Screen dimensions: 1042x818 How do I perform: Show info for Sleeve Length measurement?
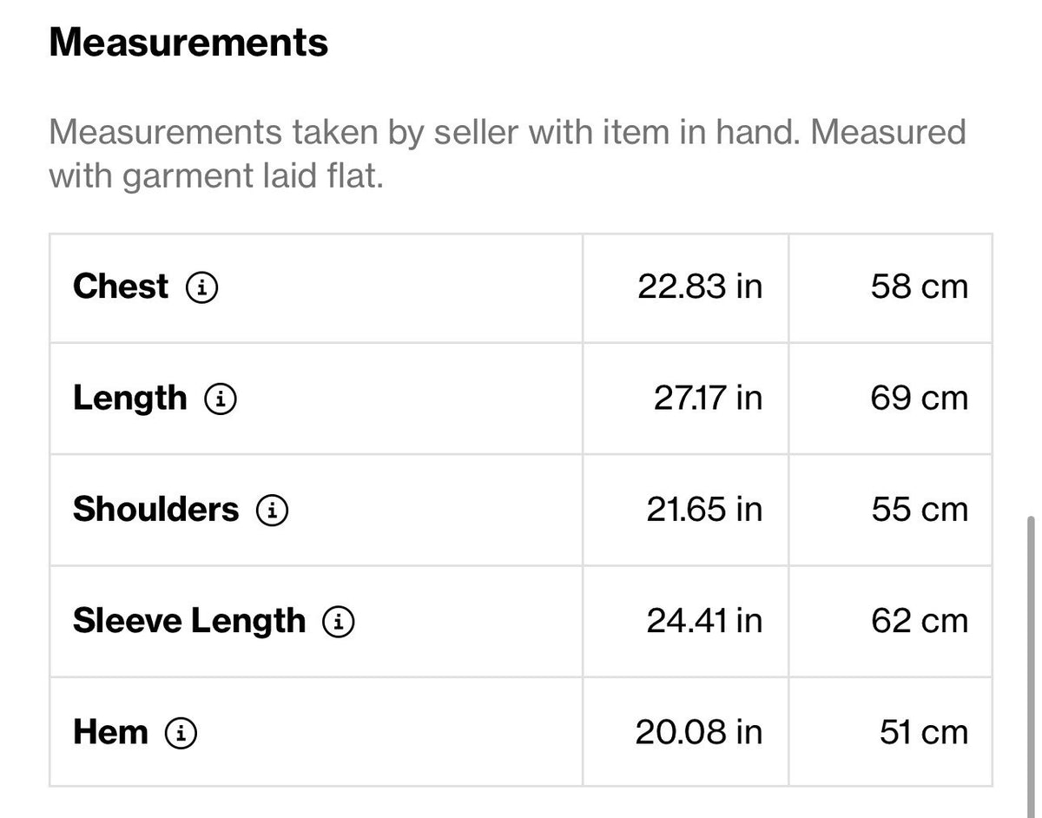point(339,622)
